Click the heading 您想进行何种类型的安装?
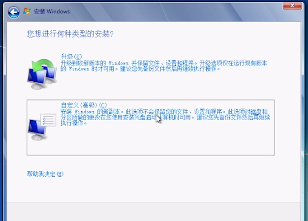Screen dimensions: 308x221 coord(70,34)
